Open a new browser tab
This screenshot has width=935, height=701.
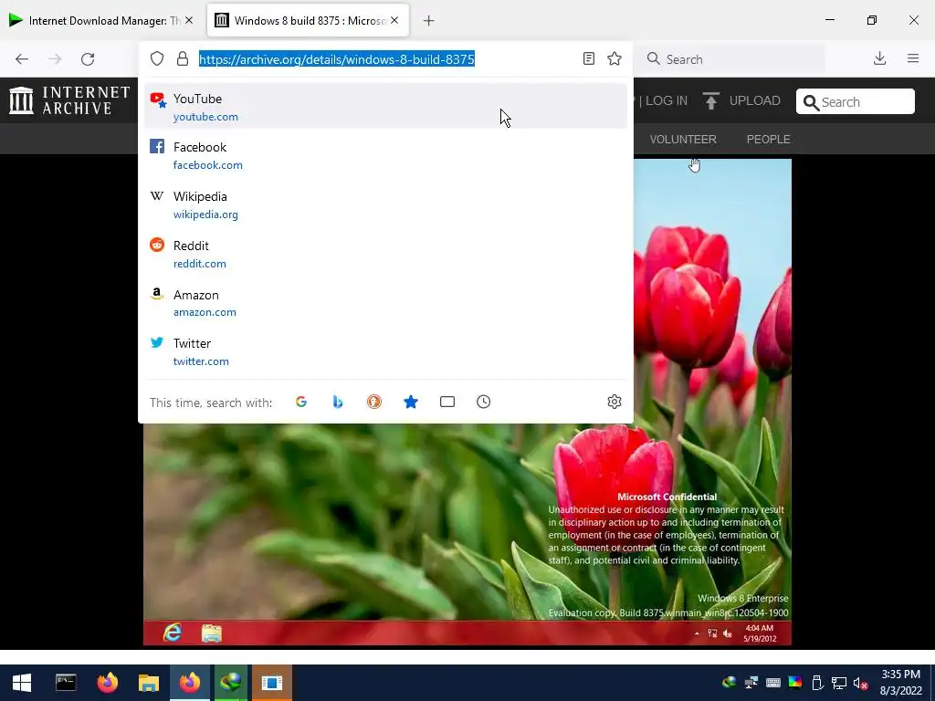click(428, 21)
